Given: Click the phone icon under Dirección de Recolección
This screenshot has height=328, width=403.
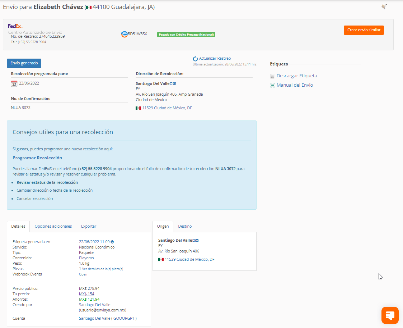Looking at the screenshot, I should pos(171,83).
